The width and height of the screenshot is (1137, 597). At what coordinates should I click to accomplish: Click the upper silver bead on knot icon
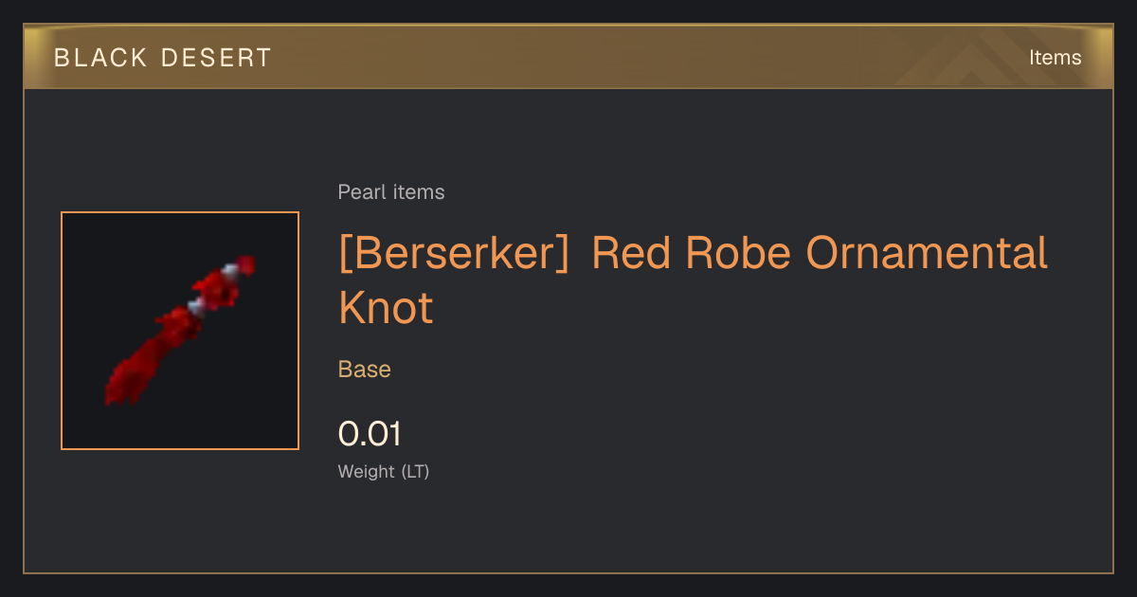[x=229, y=271]
